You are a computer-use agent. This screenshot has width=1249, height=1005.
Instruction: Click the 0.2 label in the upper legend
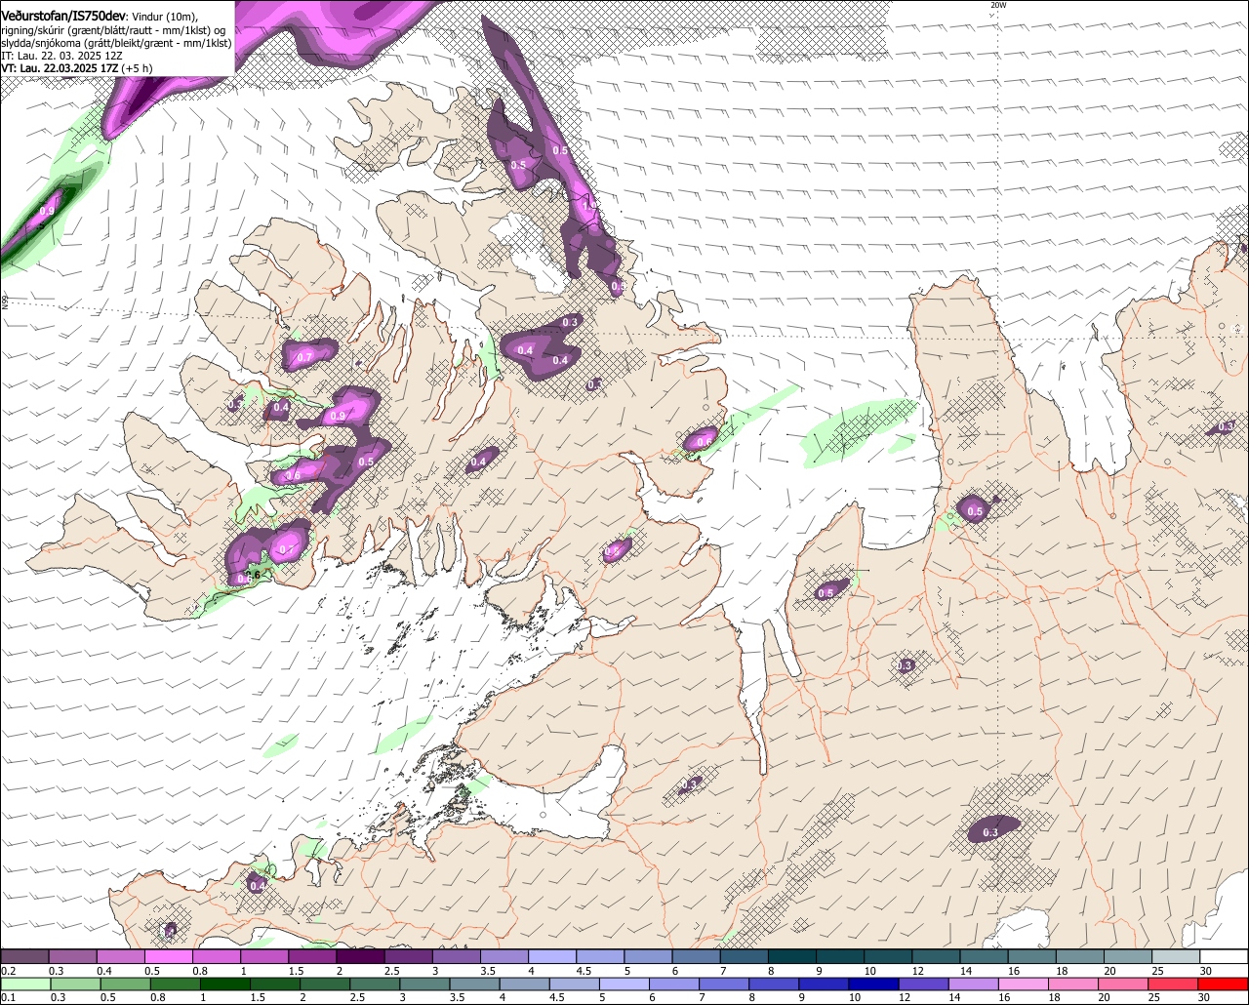[9, 971]
